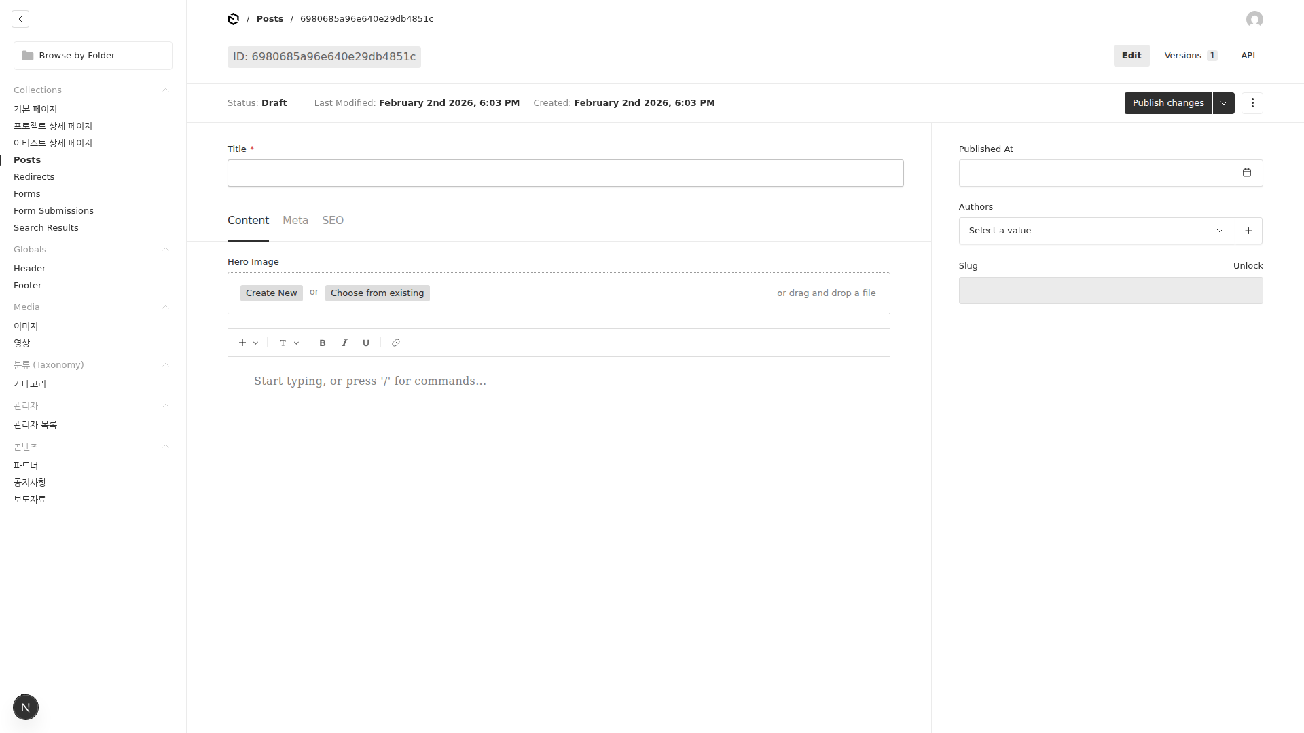Image resolution: width=1304 pixels, height=733 pixels.
Task: Open Publish changes arrow dropdown
Action: [x=1224, y=103]
